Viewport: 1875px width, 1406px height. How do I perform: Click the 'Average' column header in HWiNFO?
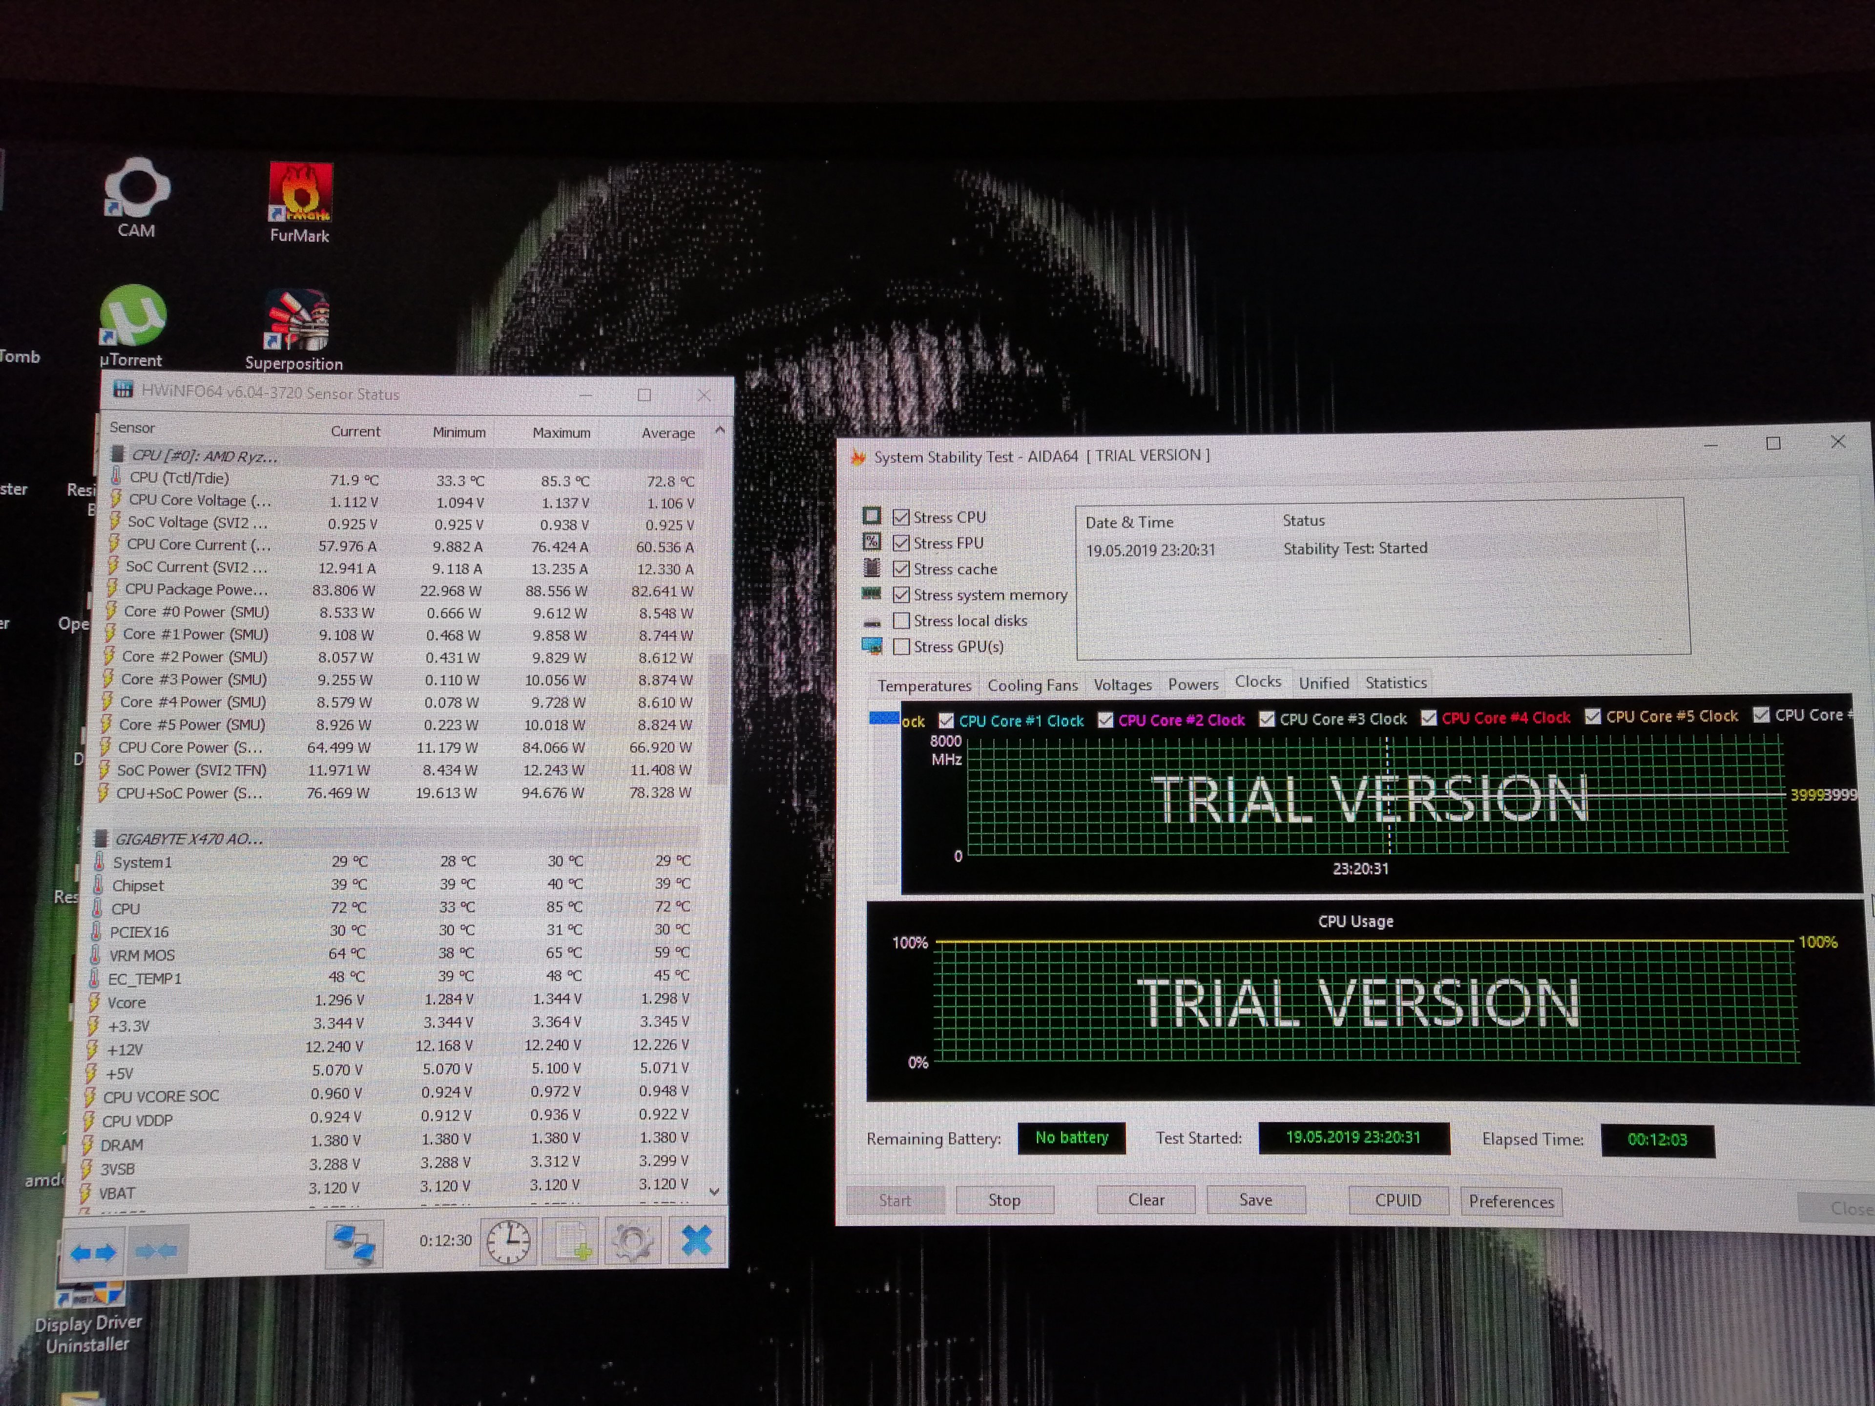[668, 433]
